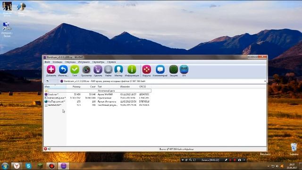302x170 pixels.
Task: Open the Команды menu
Action: pos(58,62)
